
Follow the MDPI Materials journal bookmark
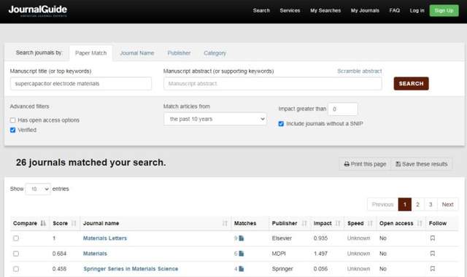[x=433, y=254]
